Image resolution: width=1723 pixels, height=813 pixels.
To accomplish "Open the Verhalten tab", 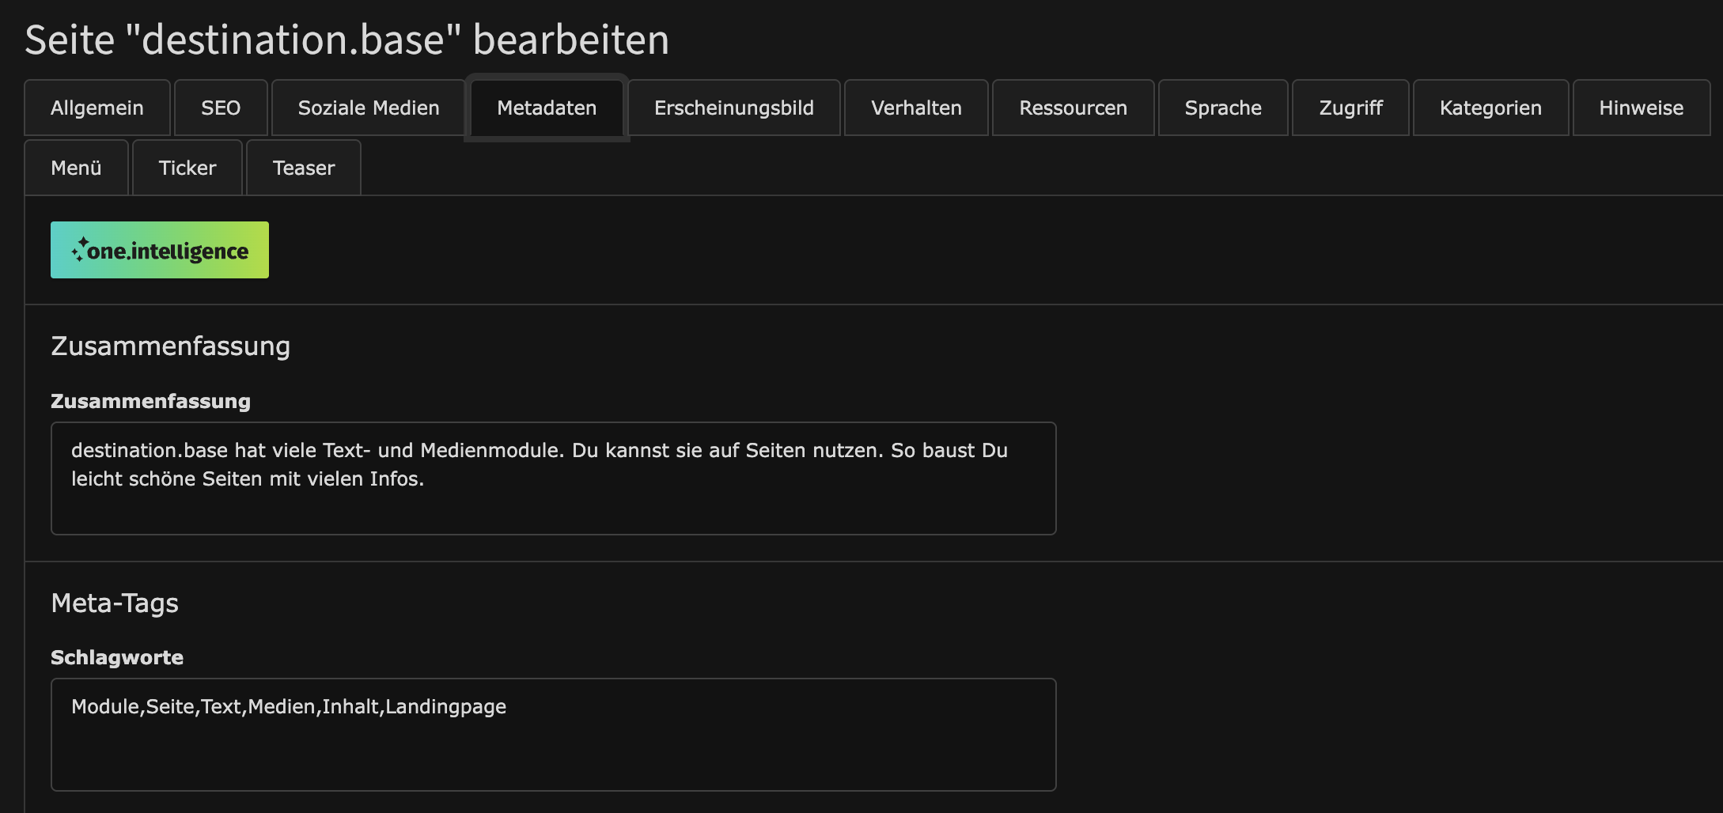I will click(916, 108).
